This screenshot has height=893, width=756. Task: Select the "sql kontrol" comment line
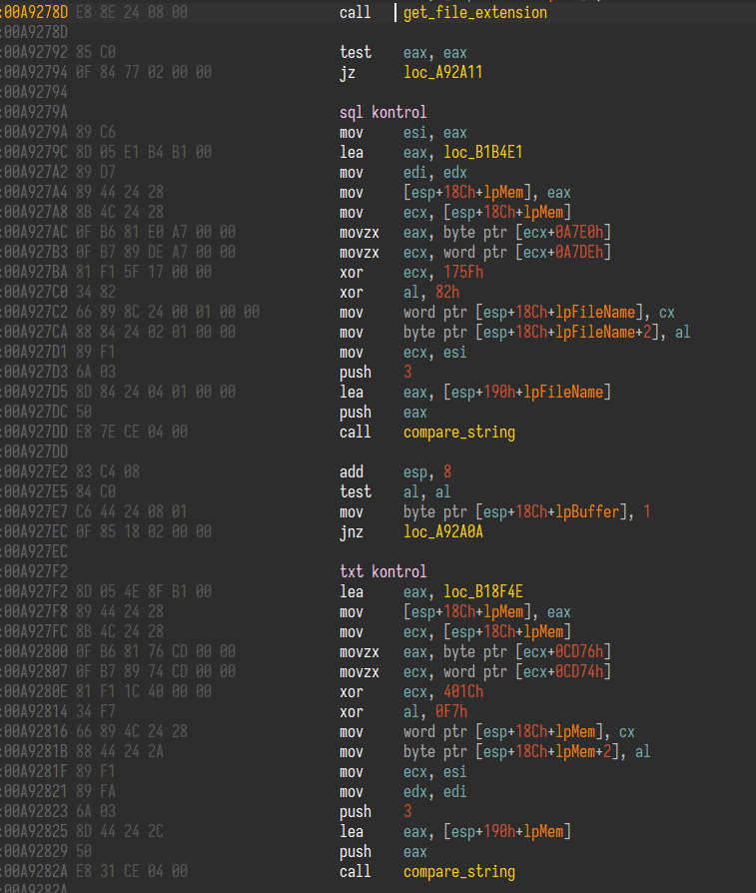point(382,113)
